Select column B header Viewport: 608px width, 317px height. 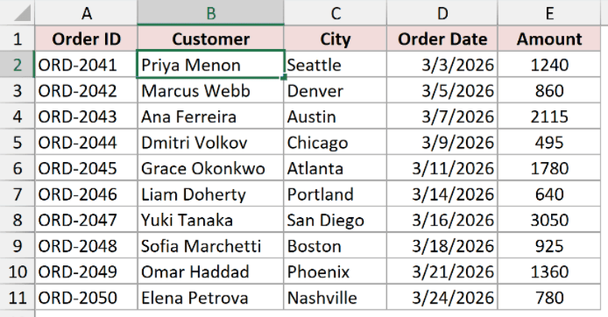coord(210,13)
